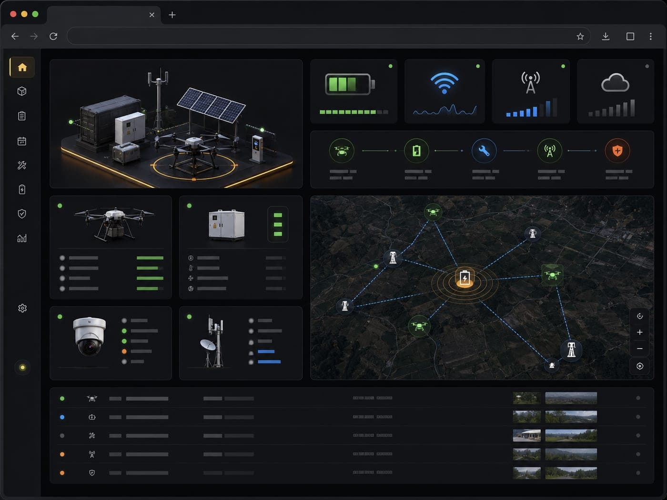Screen dimensions: 667x500
Task: Open browser downloads icon
Action: click(x=606, y=36)
